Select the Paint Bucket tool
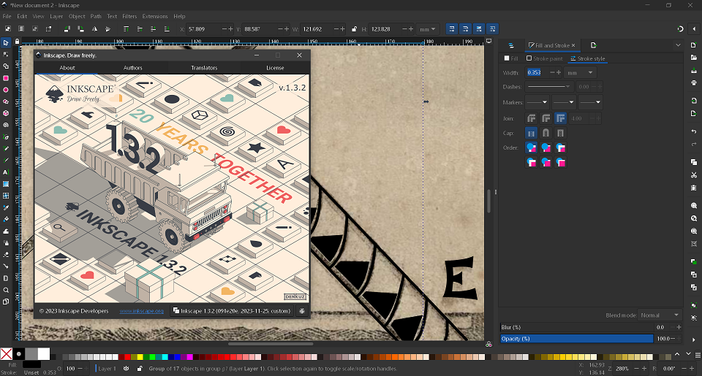This screenshot has height=376, width=702. [6, 219]
